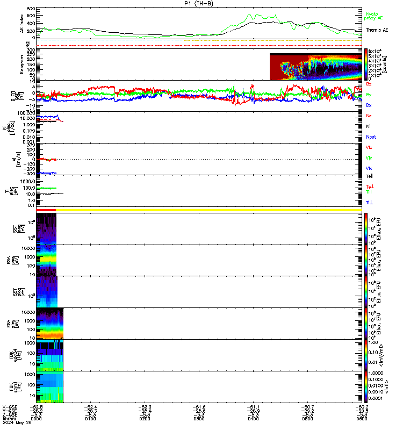This screenshot has width=403, height=430.
Task: Select the red Bz legend label
Action: click(x=369, y=84)
